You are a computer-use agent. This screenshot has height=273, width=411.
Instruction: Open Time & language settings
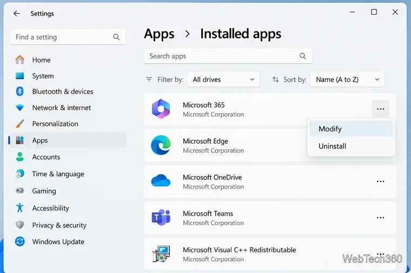click(x=68, y=174)
